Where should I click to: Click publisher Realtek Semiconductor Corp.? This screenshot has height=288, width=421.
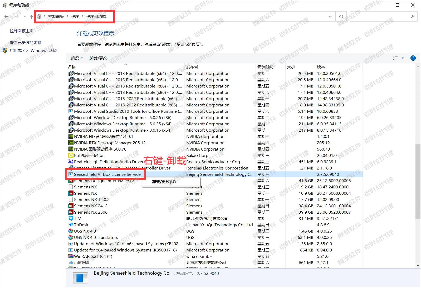tap(214, 162)
